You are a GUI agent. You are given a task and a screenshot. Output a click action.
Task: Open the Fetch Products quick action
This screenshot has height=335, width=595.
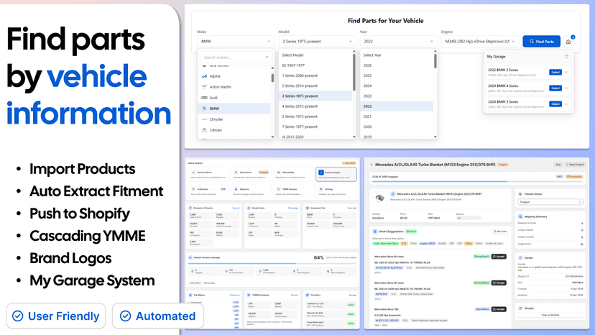(208, 175)
